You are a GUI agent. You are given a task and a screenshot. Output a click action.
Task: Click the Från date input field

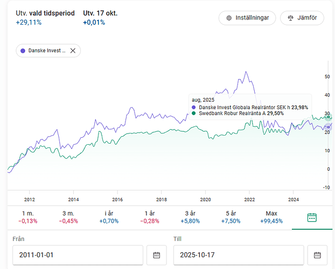[78, 254]
